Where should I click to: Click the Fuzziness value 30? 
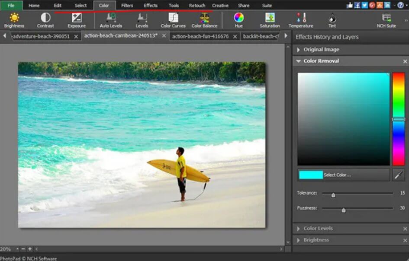402,208
